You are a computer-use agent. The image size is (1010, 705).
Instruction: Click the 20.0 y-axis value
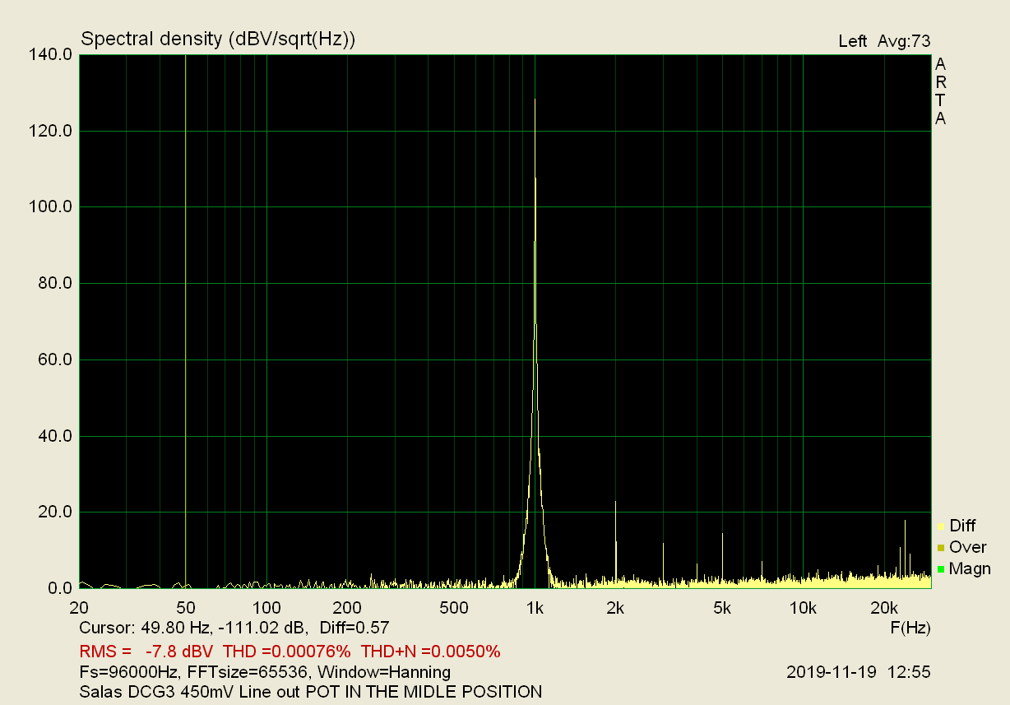click(x=55, y=513)
